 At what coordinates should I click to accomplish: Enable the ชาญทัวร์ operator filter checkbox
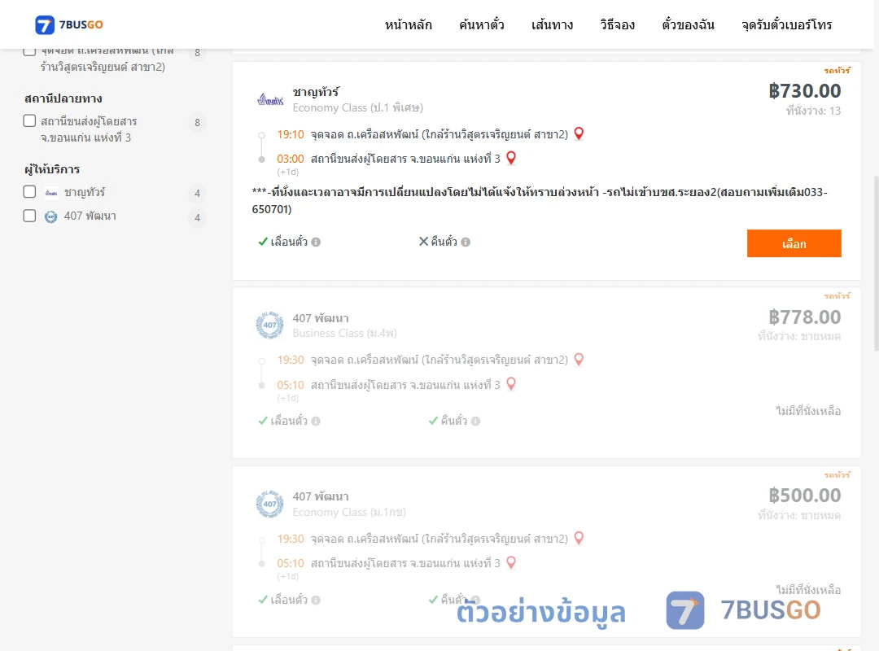pyautogui.click(x=30, y=192)
